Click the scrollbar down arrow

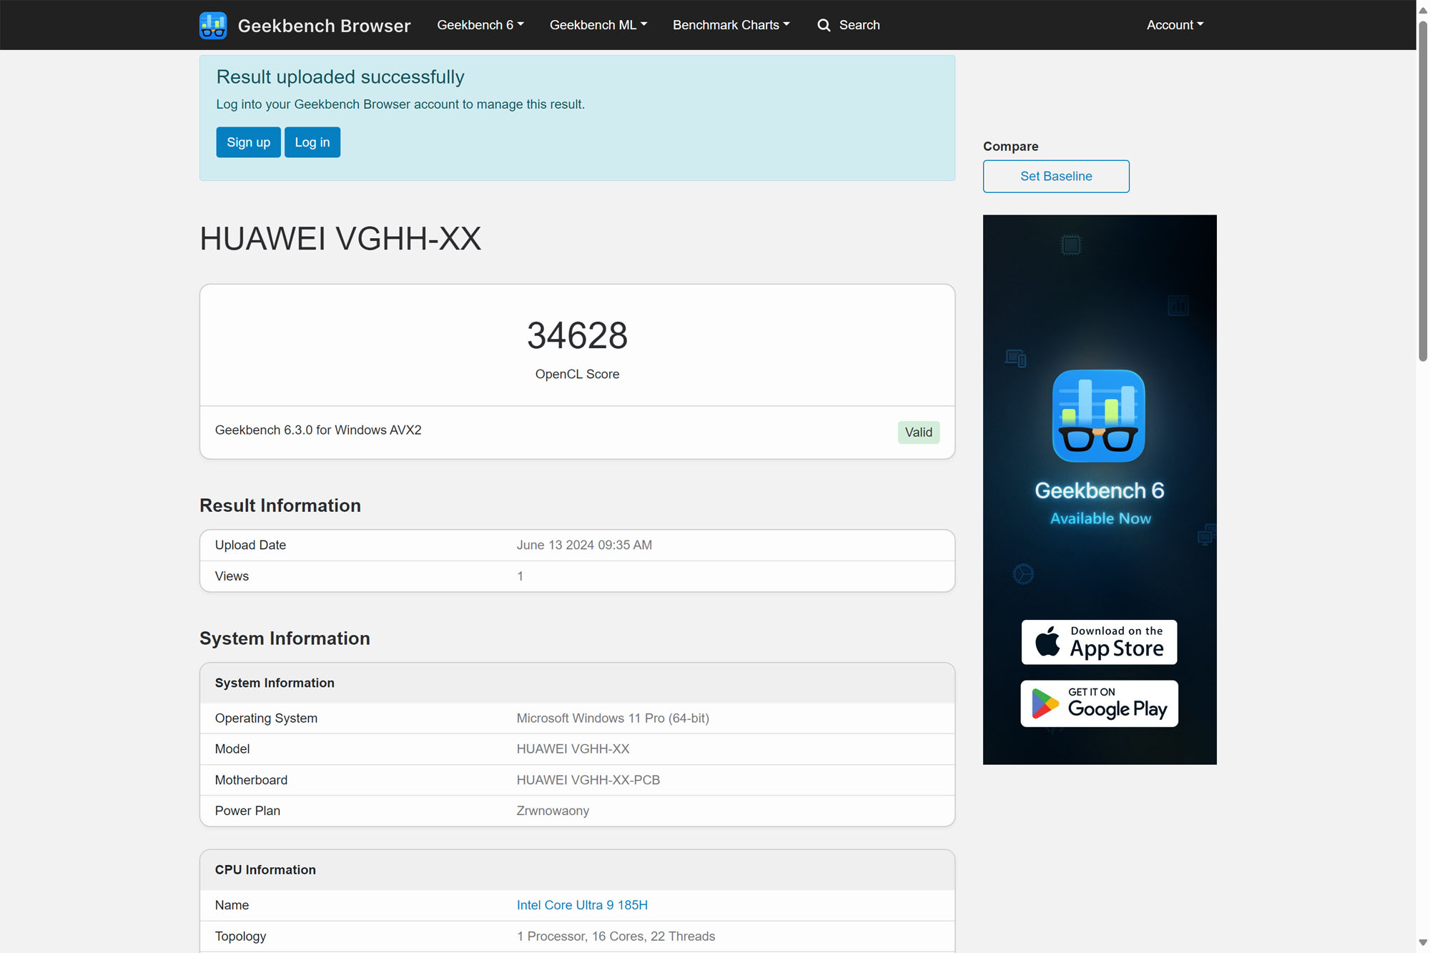1423,944
